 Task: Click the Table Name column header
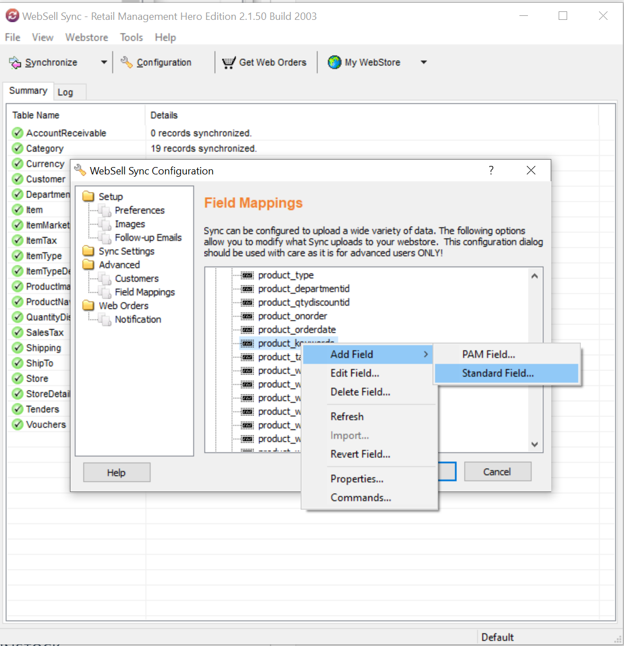pyautogui.click(x=76, y=115)
